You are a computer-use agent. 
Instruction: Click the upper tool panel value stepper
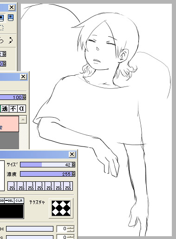tap(5, 54)
